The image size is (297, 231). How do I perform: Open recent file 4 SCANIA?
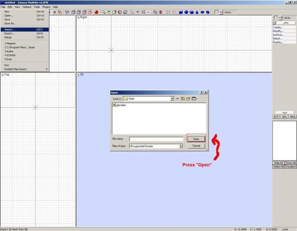pyautogui.click(x=25, y=55)
